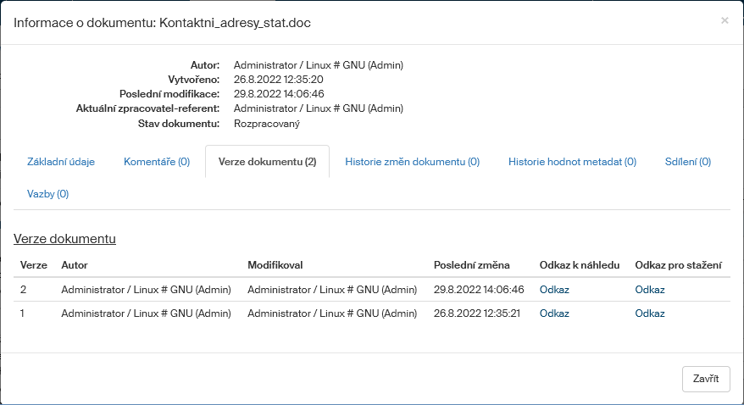Open Historie změn dokumentu (0) tab
Screen dimensions: 744x405
pyautogui.click(x=412, y=162)
